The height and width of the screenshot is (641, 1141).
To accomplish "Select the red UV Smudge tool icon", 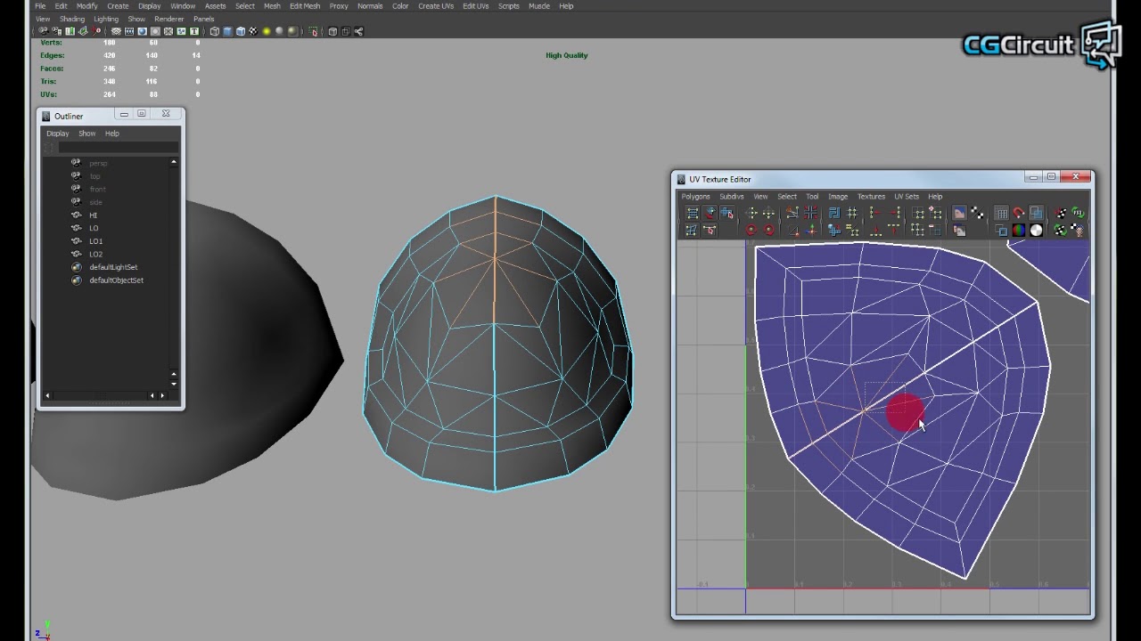I will click(710, 213).
